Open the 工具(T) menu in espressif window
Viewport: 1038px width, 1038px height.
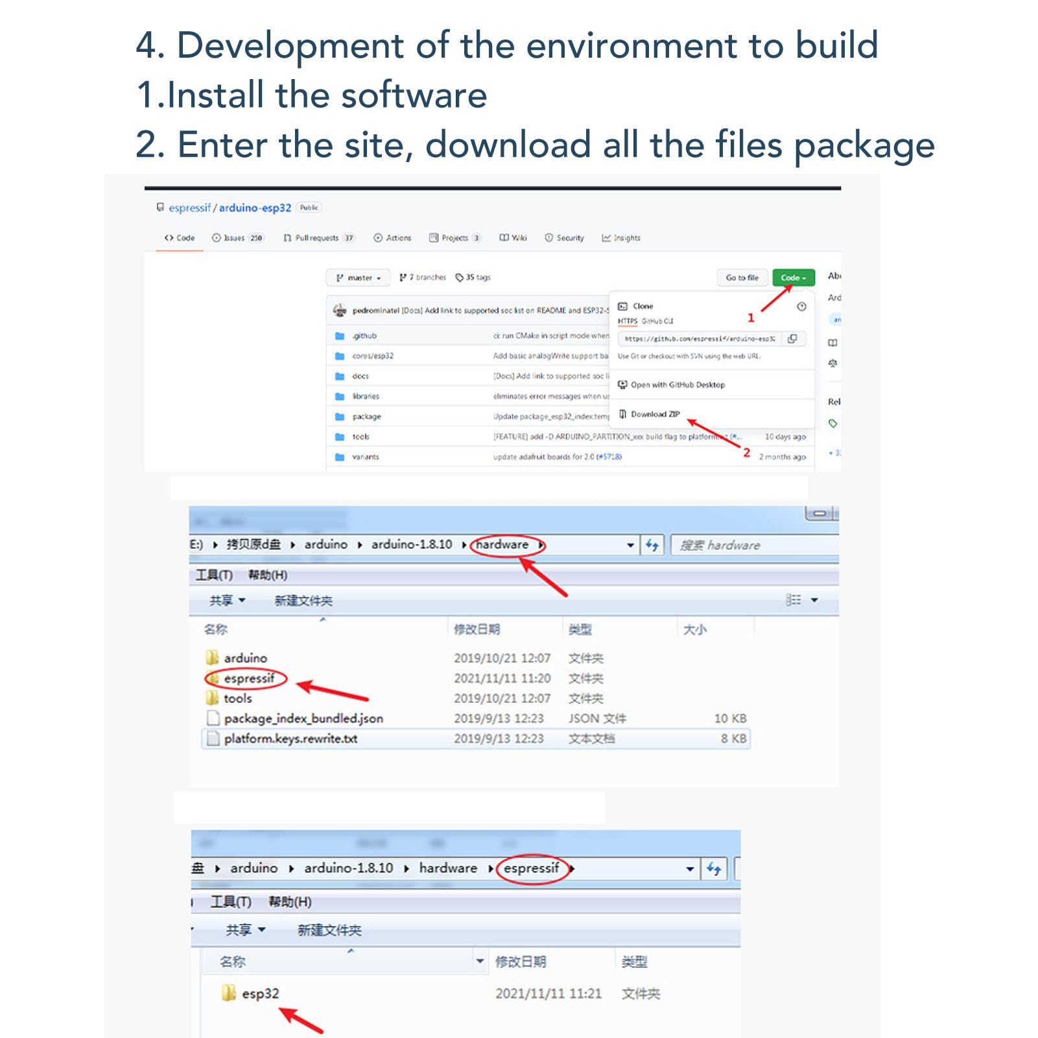tap(231, 902)
